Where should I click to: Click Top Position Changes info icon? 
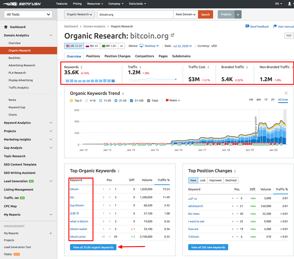click(235, 171)
